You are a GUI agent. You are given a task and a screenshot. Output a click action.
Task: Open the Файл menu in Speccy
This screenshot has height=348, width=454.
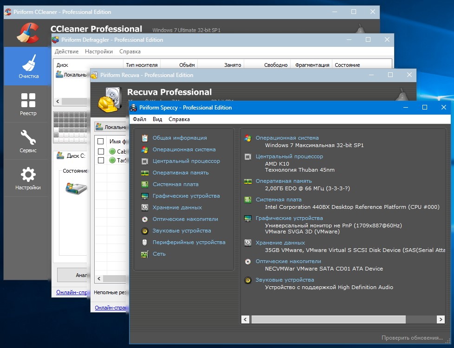click(x=139, y=119)
